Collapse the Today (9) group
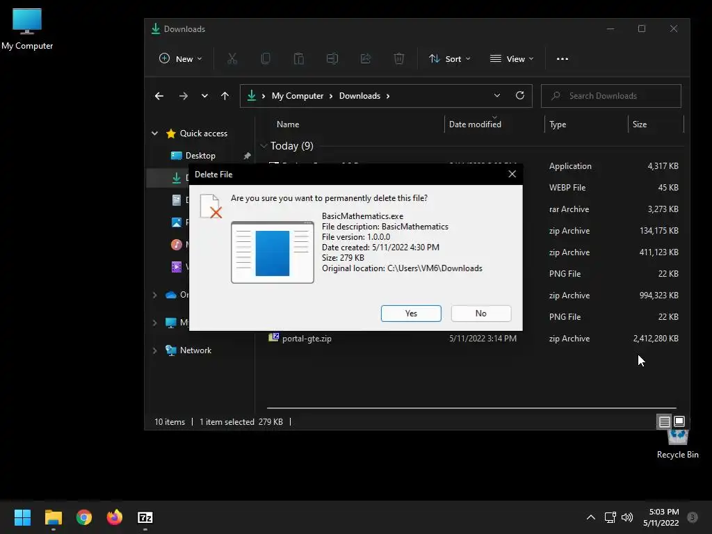 coord(264,146)
